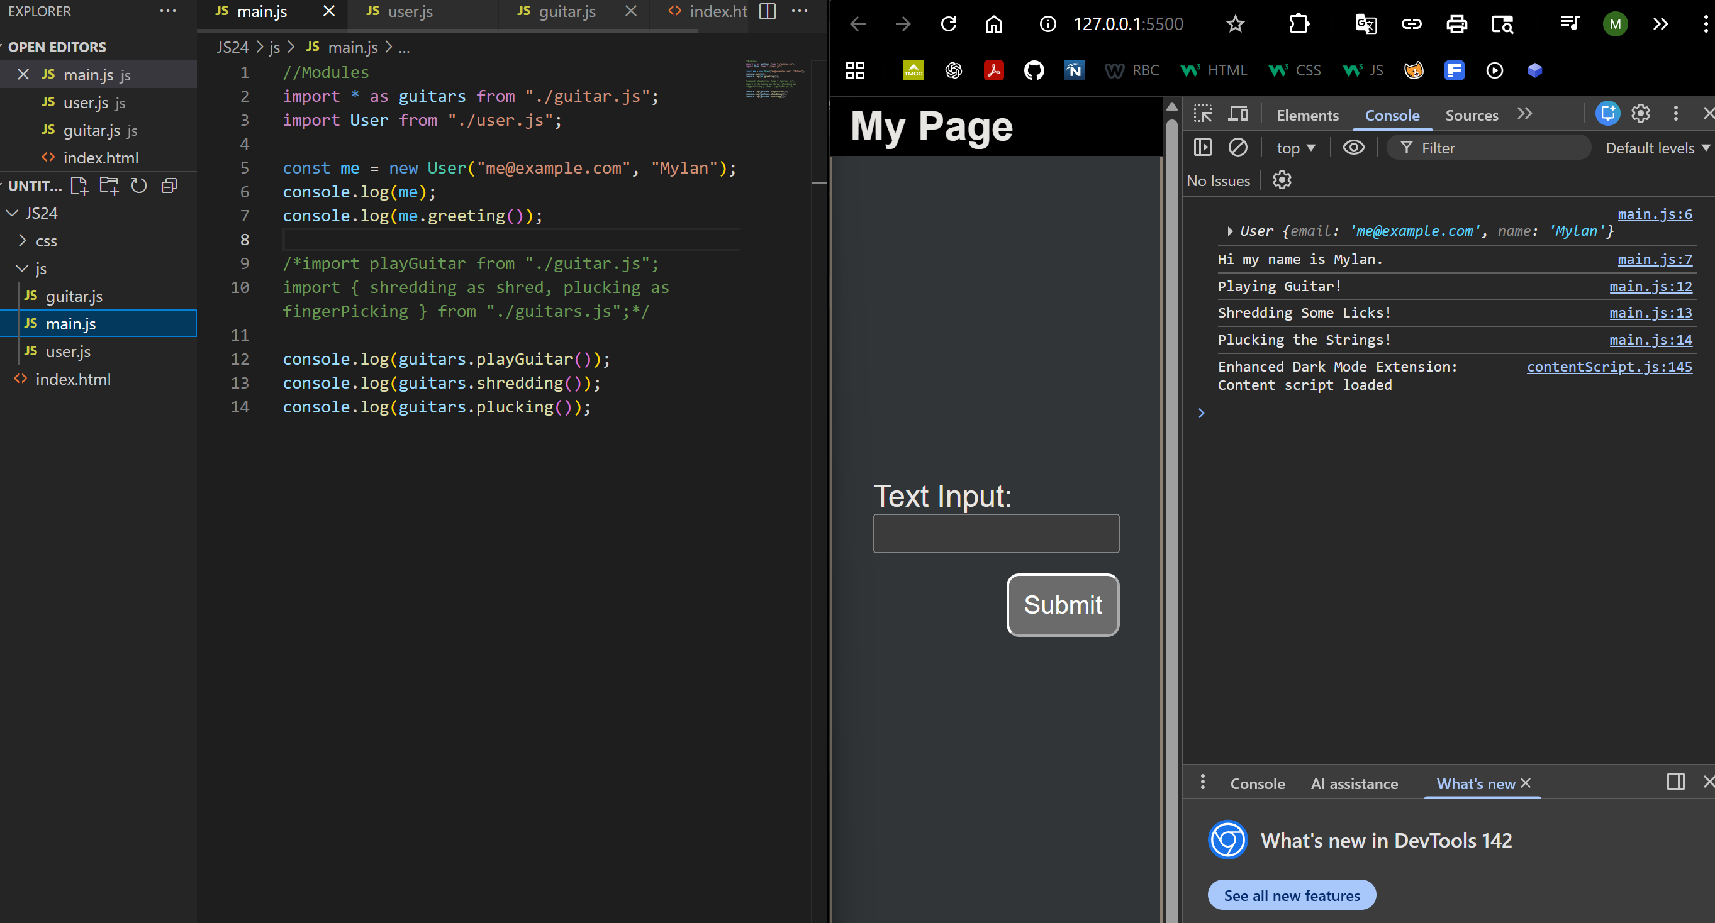Refresh the explorer file tree
The height and width of the screenshot is (923, 1715).
pos(138,185)
